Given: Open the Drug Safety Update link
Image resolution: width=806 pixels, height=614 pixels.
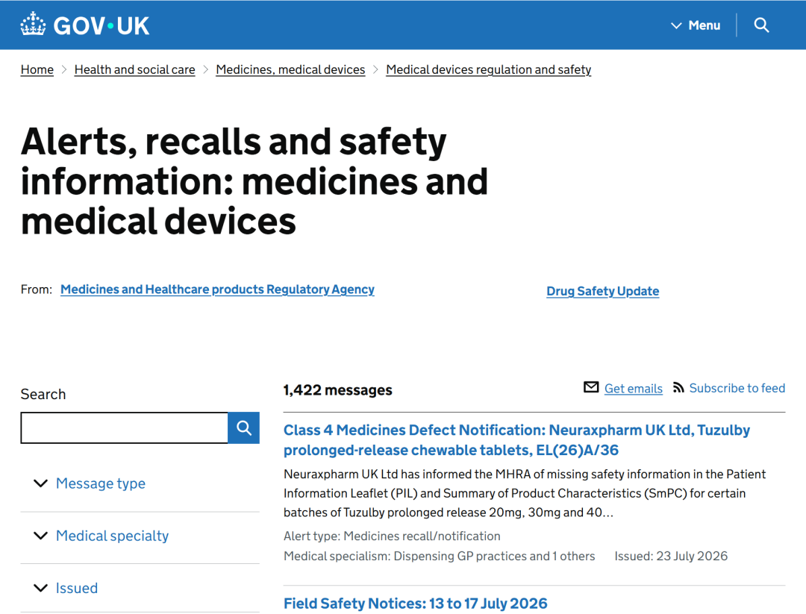Looking at the screenshot, I should tap(602, 291).
